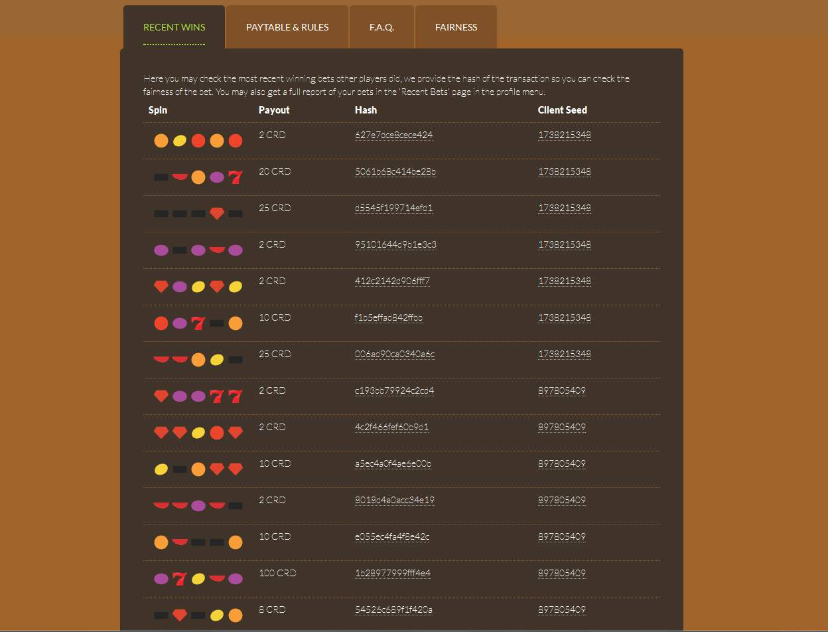Image resolution: width=828 pixels, height=632 pixels.
Task: Click the orange symbol in the 8 CRD row
Action: (235, 615)
